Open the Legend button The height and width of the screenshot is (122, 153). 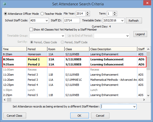(x=140, y=34)
